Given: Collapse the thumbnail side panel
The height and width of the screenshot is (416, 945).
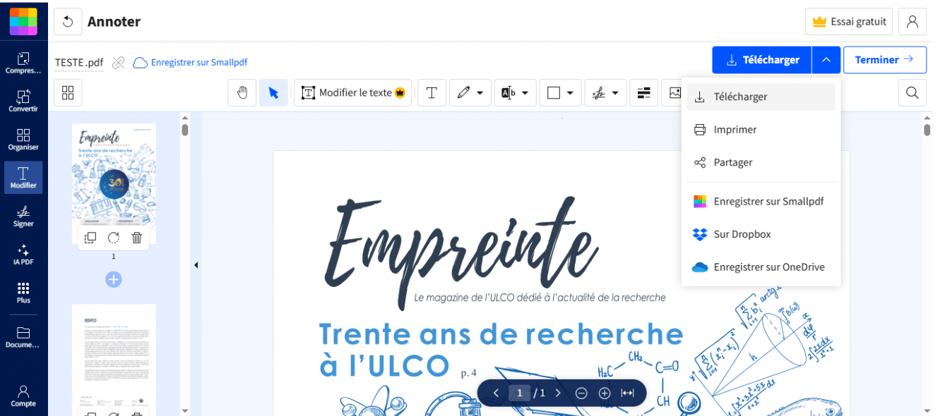Looking at the screenshot, I should coord(196,265).
